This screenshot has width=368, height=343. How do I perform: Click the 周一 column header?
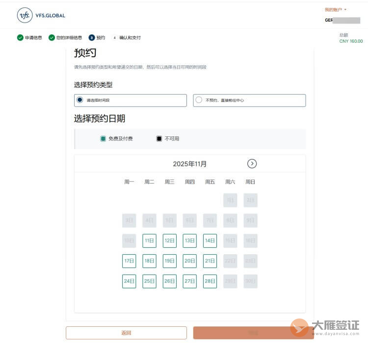(129, 182)
